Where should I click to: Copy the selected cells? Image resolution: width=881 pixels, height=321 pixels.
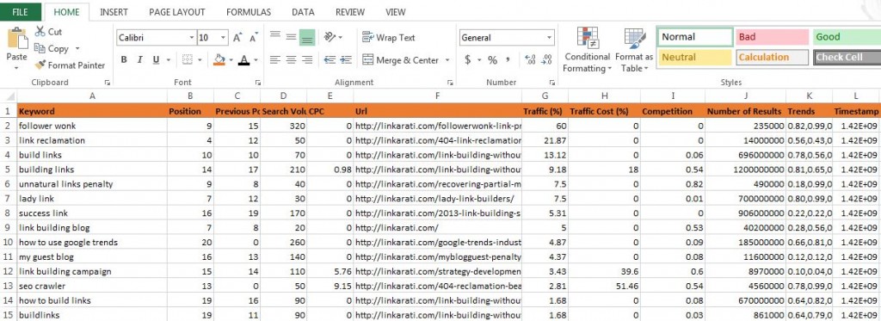(51, 48)
